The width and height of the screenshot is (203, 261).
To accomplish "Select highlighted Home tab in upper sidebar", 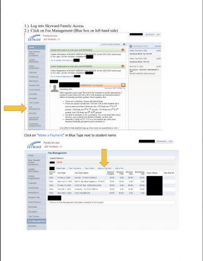I will coord(36,47).
